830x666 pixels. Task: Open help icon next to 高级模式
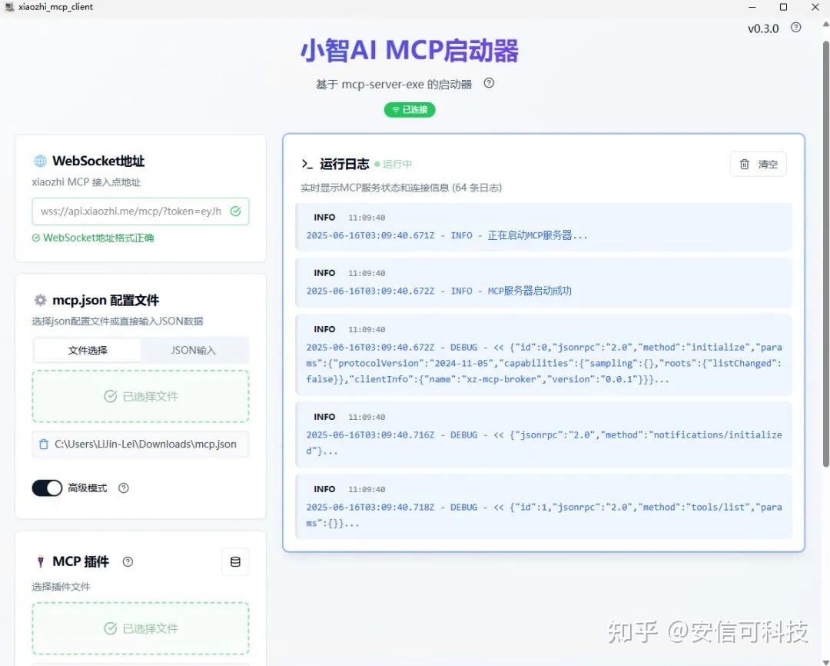[123, 488]
